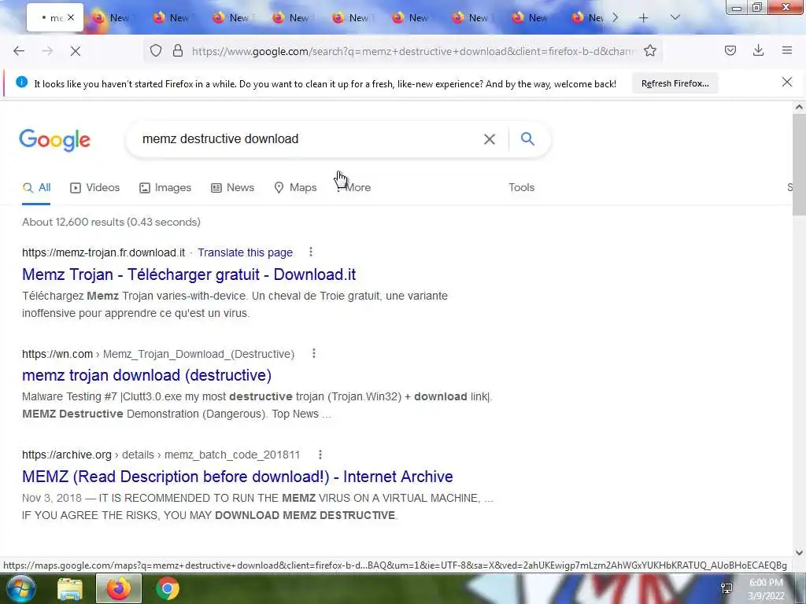Open Firefox application menu
This screenshot has height=604, width=806.
tap(787, 51)
